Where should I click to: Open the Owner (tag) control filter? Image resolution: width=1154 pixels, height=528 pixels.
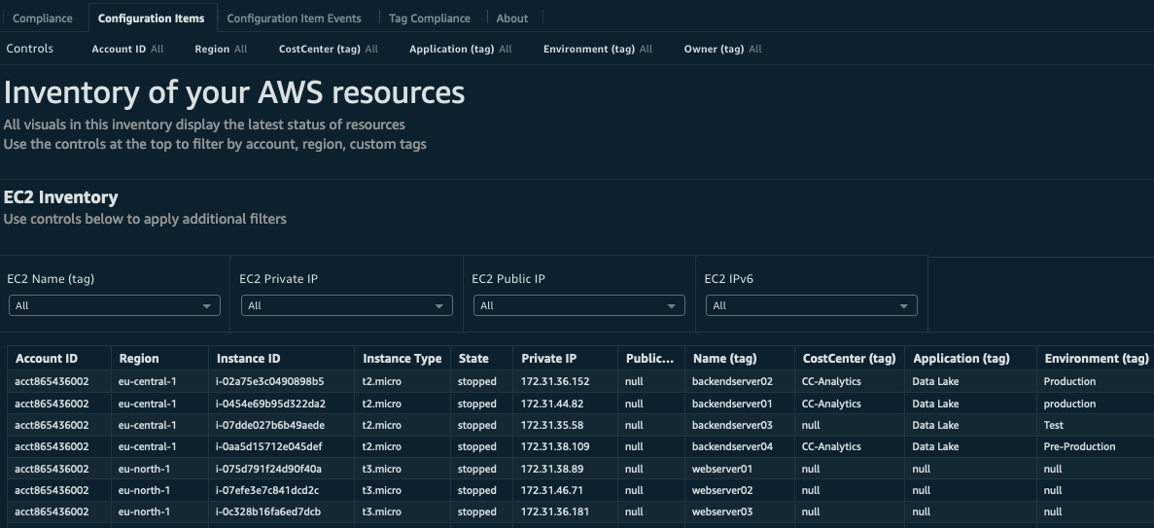click(x=722, y=50)
